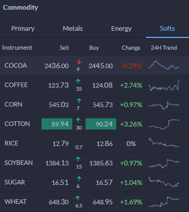The width and height of the screenshot is (189, 212).
Task: Click the COTTON buy price 90.24
Action: pos(101,124)
